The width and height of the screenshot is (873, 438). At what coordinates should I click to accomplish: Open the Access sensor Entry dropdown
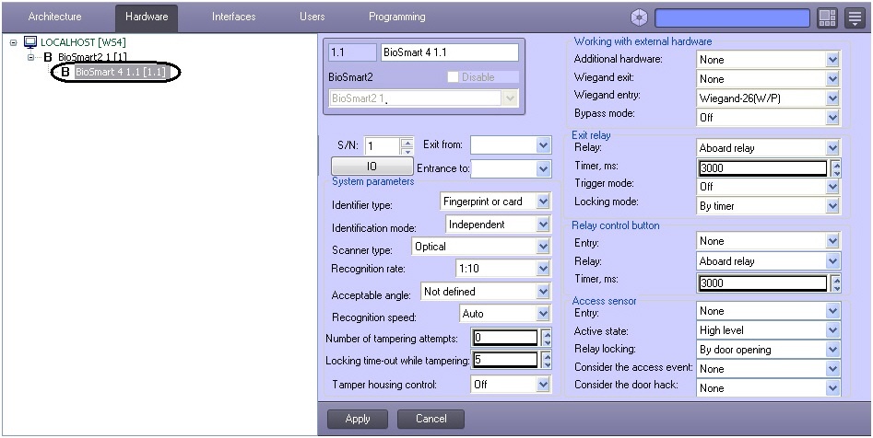coord(768,311)
